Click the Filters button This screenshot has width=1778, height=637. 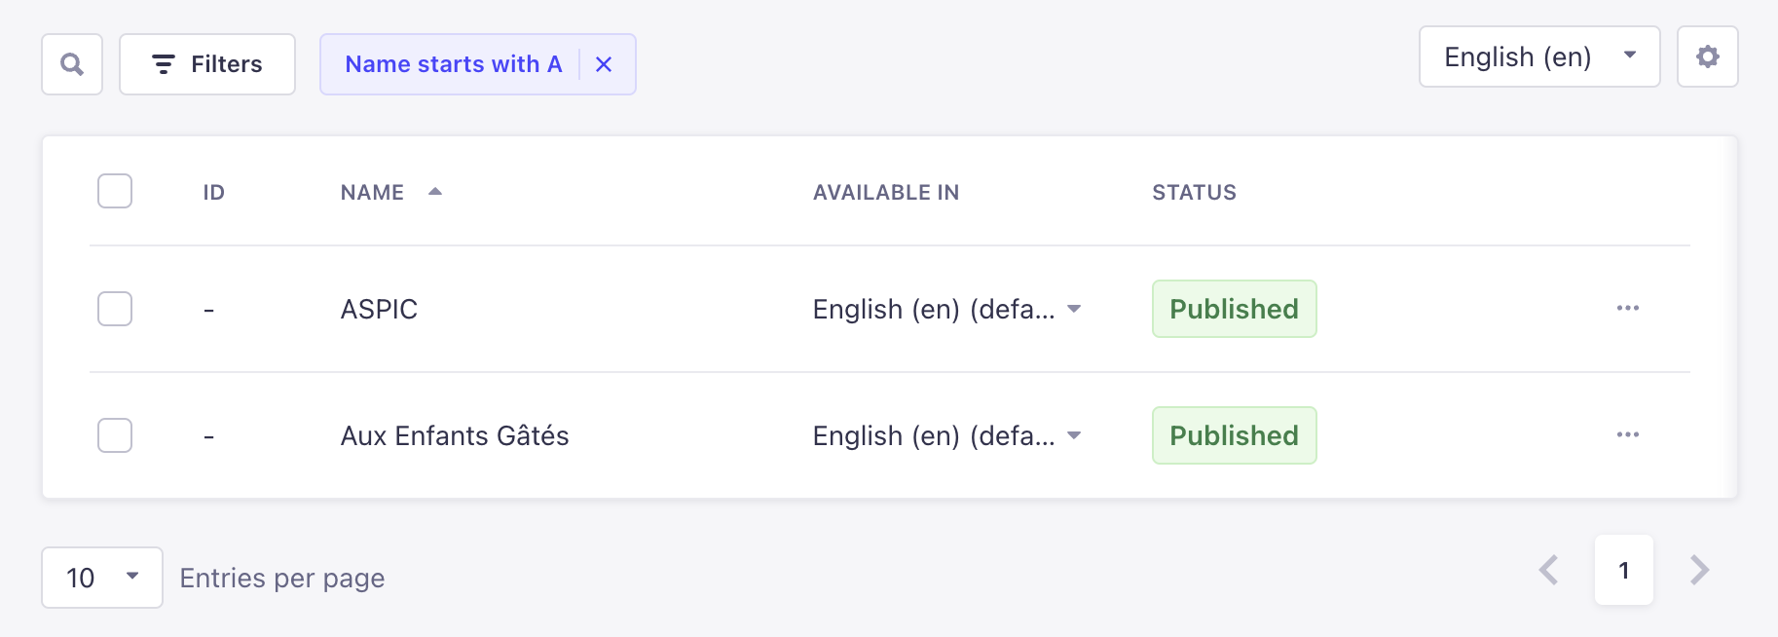tap(206, 64)
